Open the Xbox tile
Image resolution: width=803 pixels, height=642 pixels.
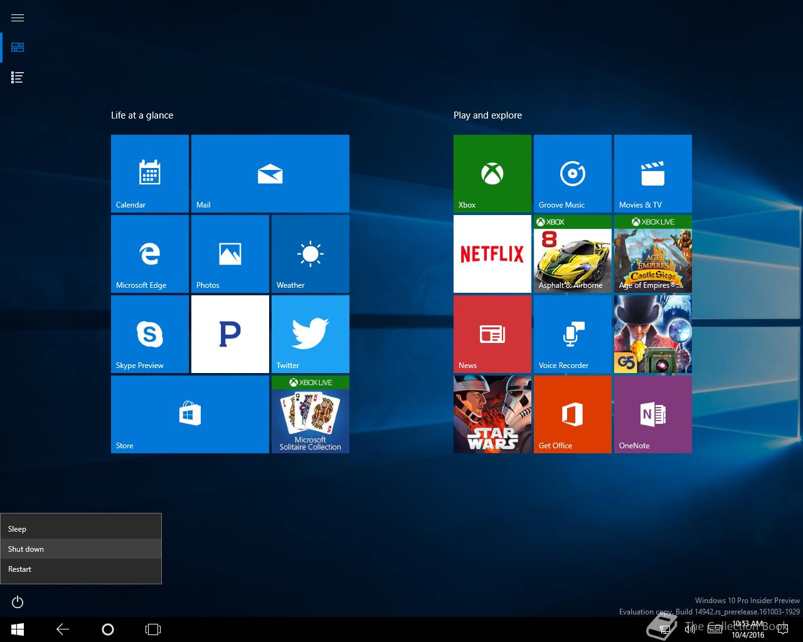coord(492,174)
